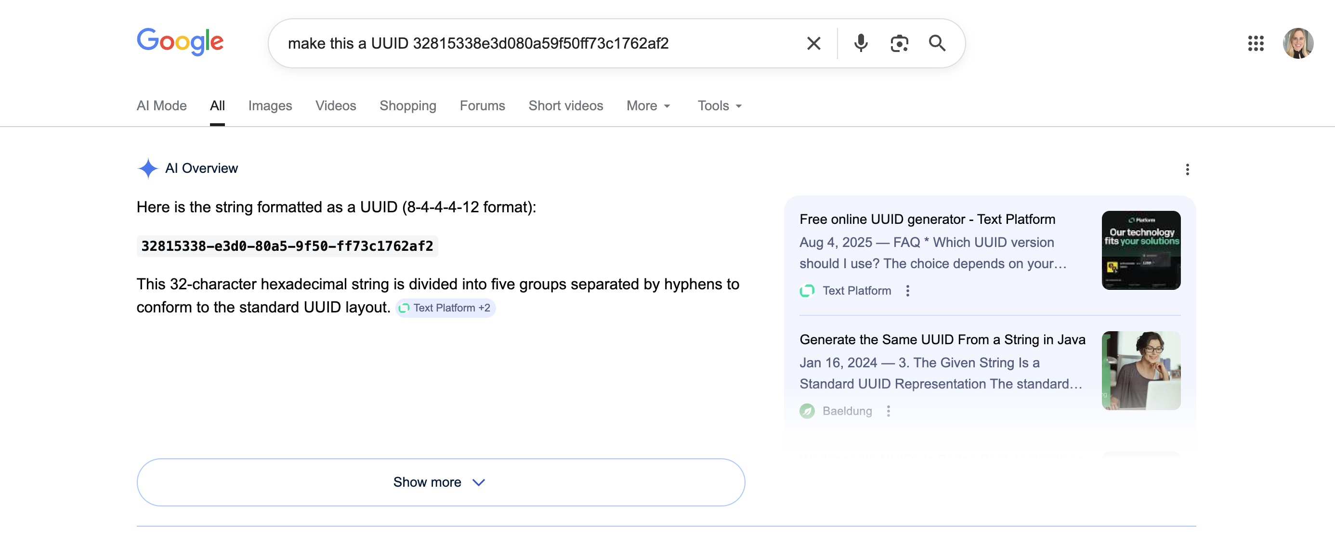Click the 'Jan 16, 2024 — 3. The Given String' snippet
This screenshot has width=1335, height=544.
(x=941, y=373)
